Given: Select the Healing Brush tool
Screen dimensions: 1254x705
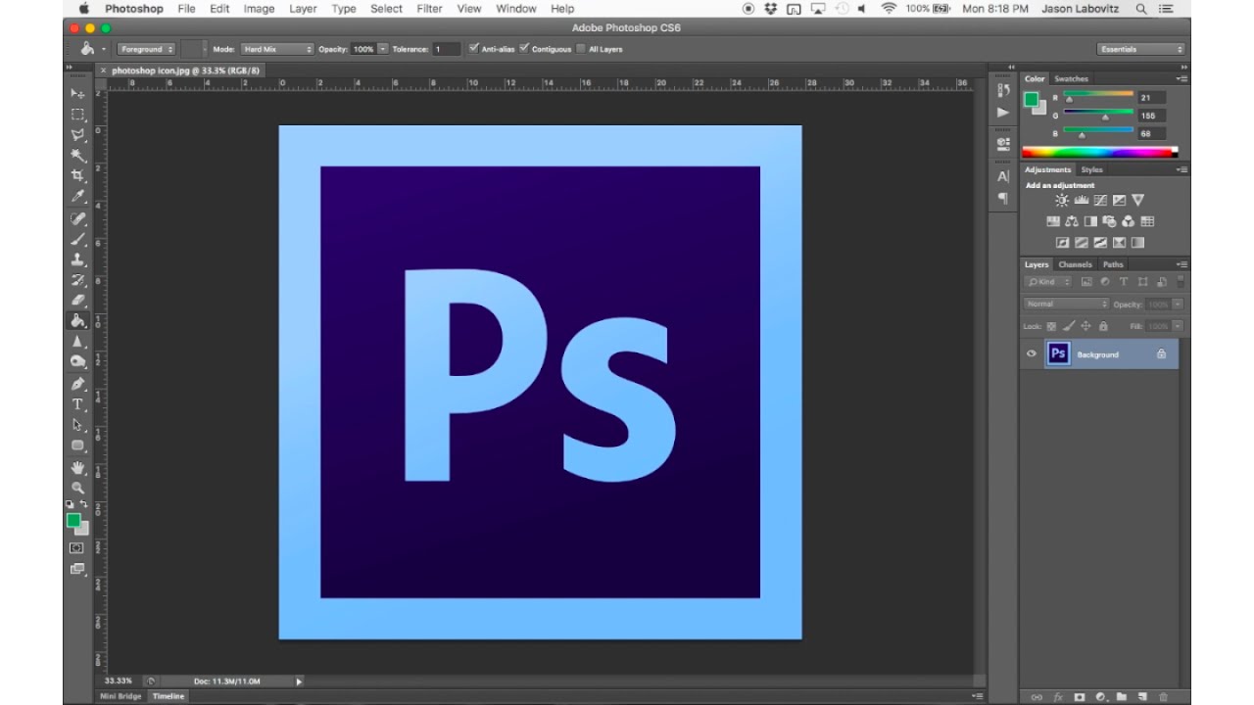Looking at the screenshot, I should click(77, 218).
